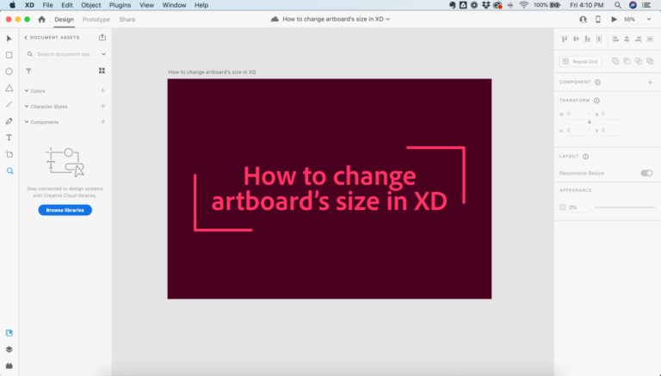The width and height of the screenshot is (661, 376).
Task: Toggle the opacity appearance checkbox
Action: point(562,207)
